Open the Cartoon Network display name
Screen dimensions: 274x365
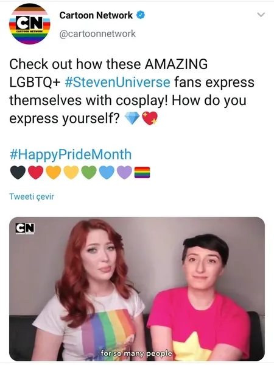point(96,15)
